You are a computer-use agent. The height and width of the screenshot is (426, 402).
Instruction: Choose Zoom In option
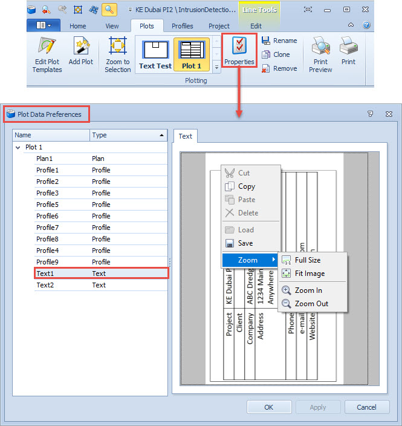(x=313, y=290)
